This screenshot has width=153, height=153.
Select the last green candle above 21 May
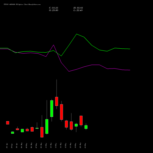coord(86,127)
